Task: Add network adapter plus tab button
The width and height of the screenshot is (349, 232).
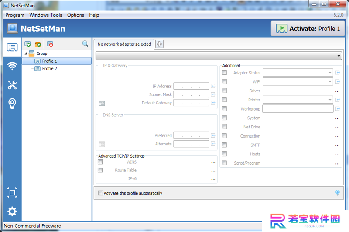Action: pyautogui.click(x=159, y=44)
